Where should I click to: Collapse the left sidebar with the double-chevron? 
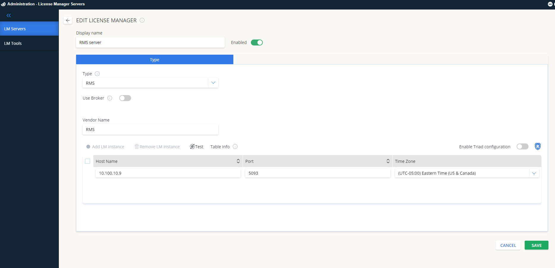coord(9,15)
